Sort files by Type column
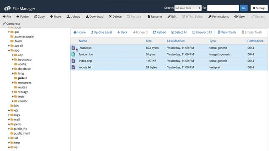This screenshot has height=151, width=269. [x=212, y=41]
